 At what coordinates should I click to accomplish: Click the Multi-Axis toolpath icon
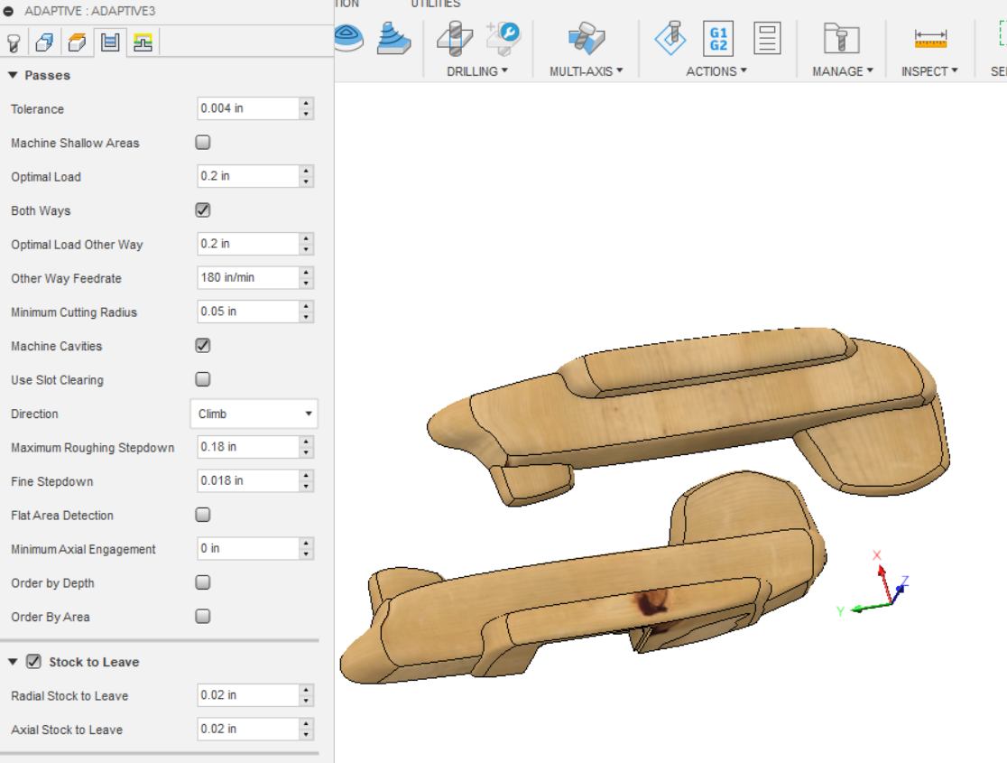(x=587, y=38)
